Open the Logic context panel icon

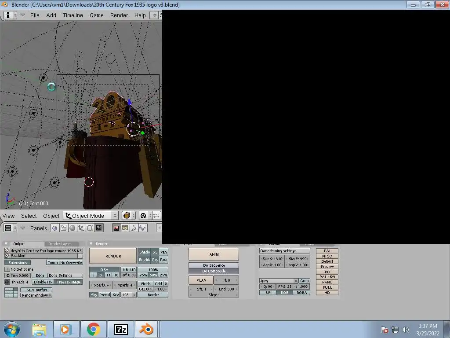point(54,228)
